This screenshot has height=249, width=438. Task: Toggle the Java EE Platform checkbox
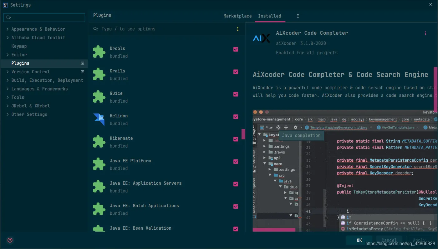click(236, 162)
